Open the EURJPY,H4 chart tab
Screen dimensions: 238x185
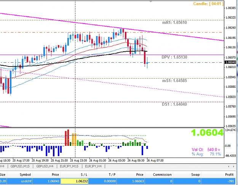93,166
